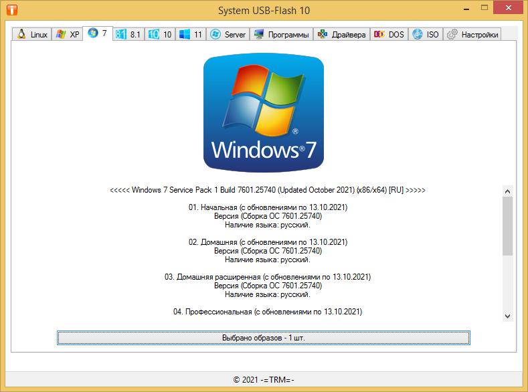Click the Настройки gear icon

[452, 34]
